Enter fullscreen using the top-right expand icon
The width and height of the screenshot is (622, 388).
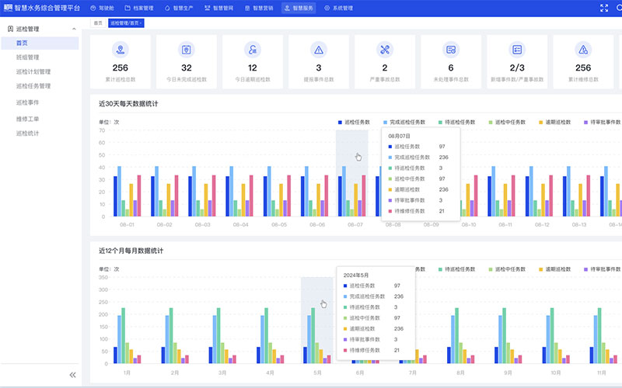coord(604,8)
